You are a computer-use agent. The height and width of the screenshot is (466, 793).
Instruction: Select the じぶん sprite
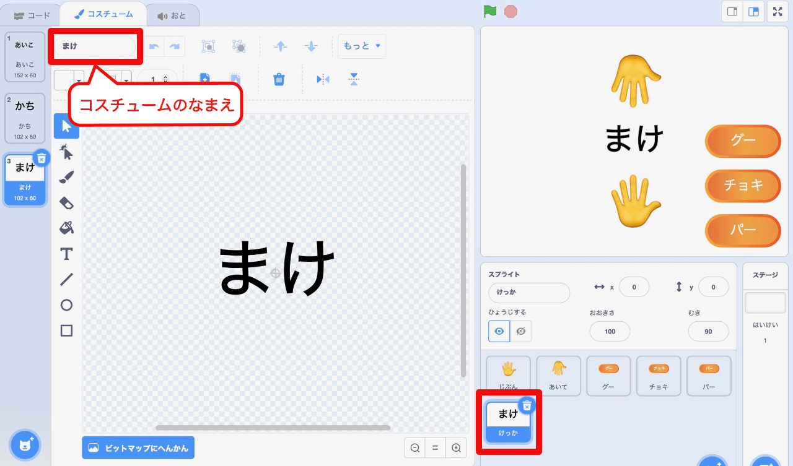tap(508, 376)
